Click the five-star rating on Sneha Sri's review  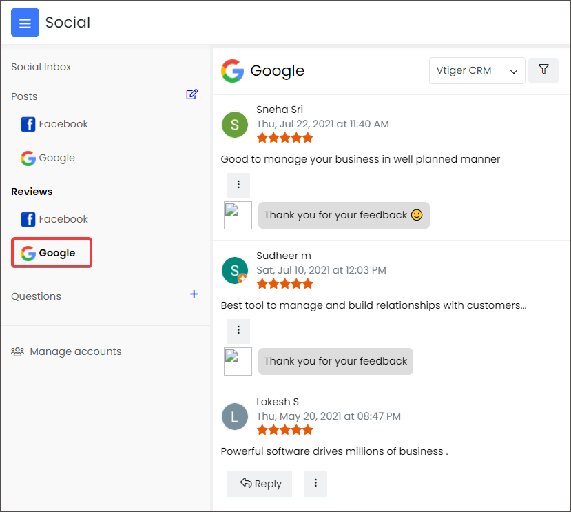tap(284, 138)
